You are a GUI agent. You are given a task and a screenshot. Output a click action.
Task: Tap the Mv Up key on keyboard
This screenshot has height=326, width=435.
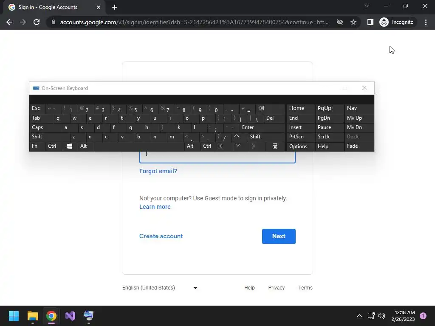coord(359,118)
